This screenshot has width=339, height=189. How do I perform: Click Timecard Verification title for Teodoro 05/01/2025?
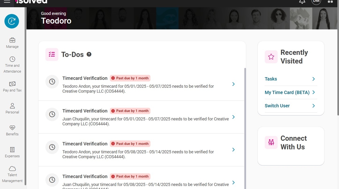[x=85, y=78]
